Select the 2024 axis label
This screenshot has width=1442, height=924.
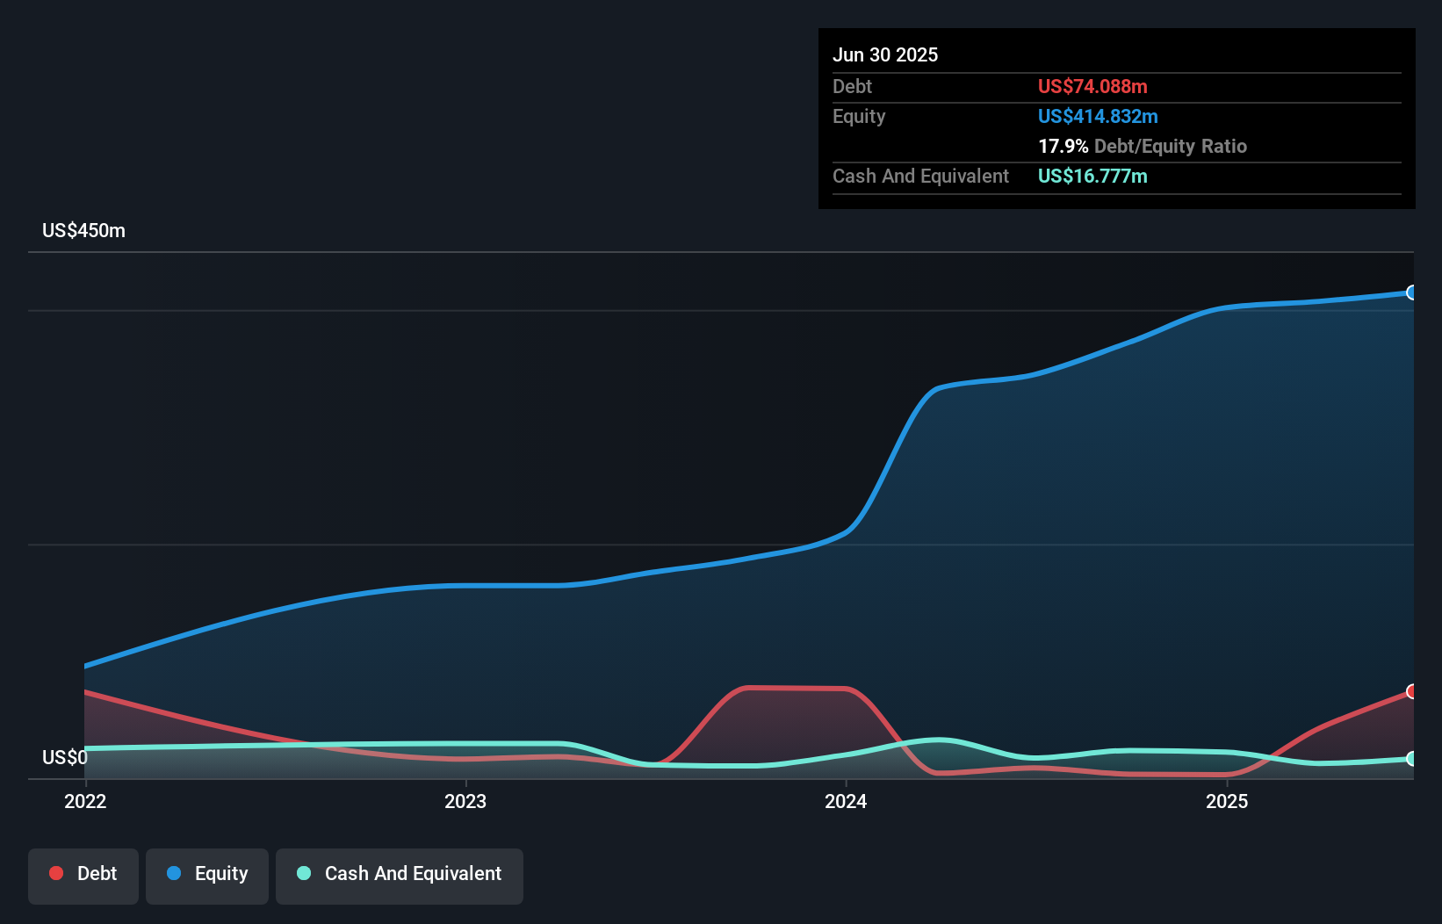click(847, 800)
